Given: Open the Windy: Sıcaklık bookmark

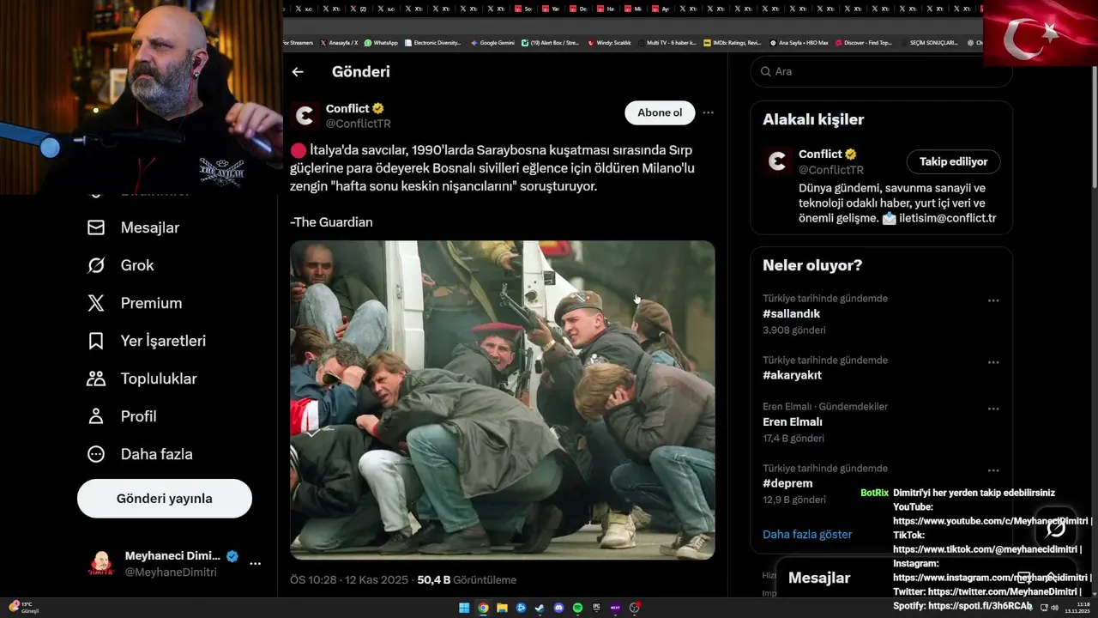Looking at the screenshot, I should coord(609,42).
